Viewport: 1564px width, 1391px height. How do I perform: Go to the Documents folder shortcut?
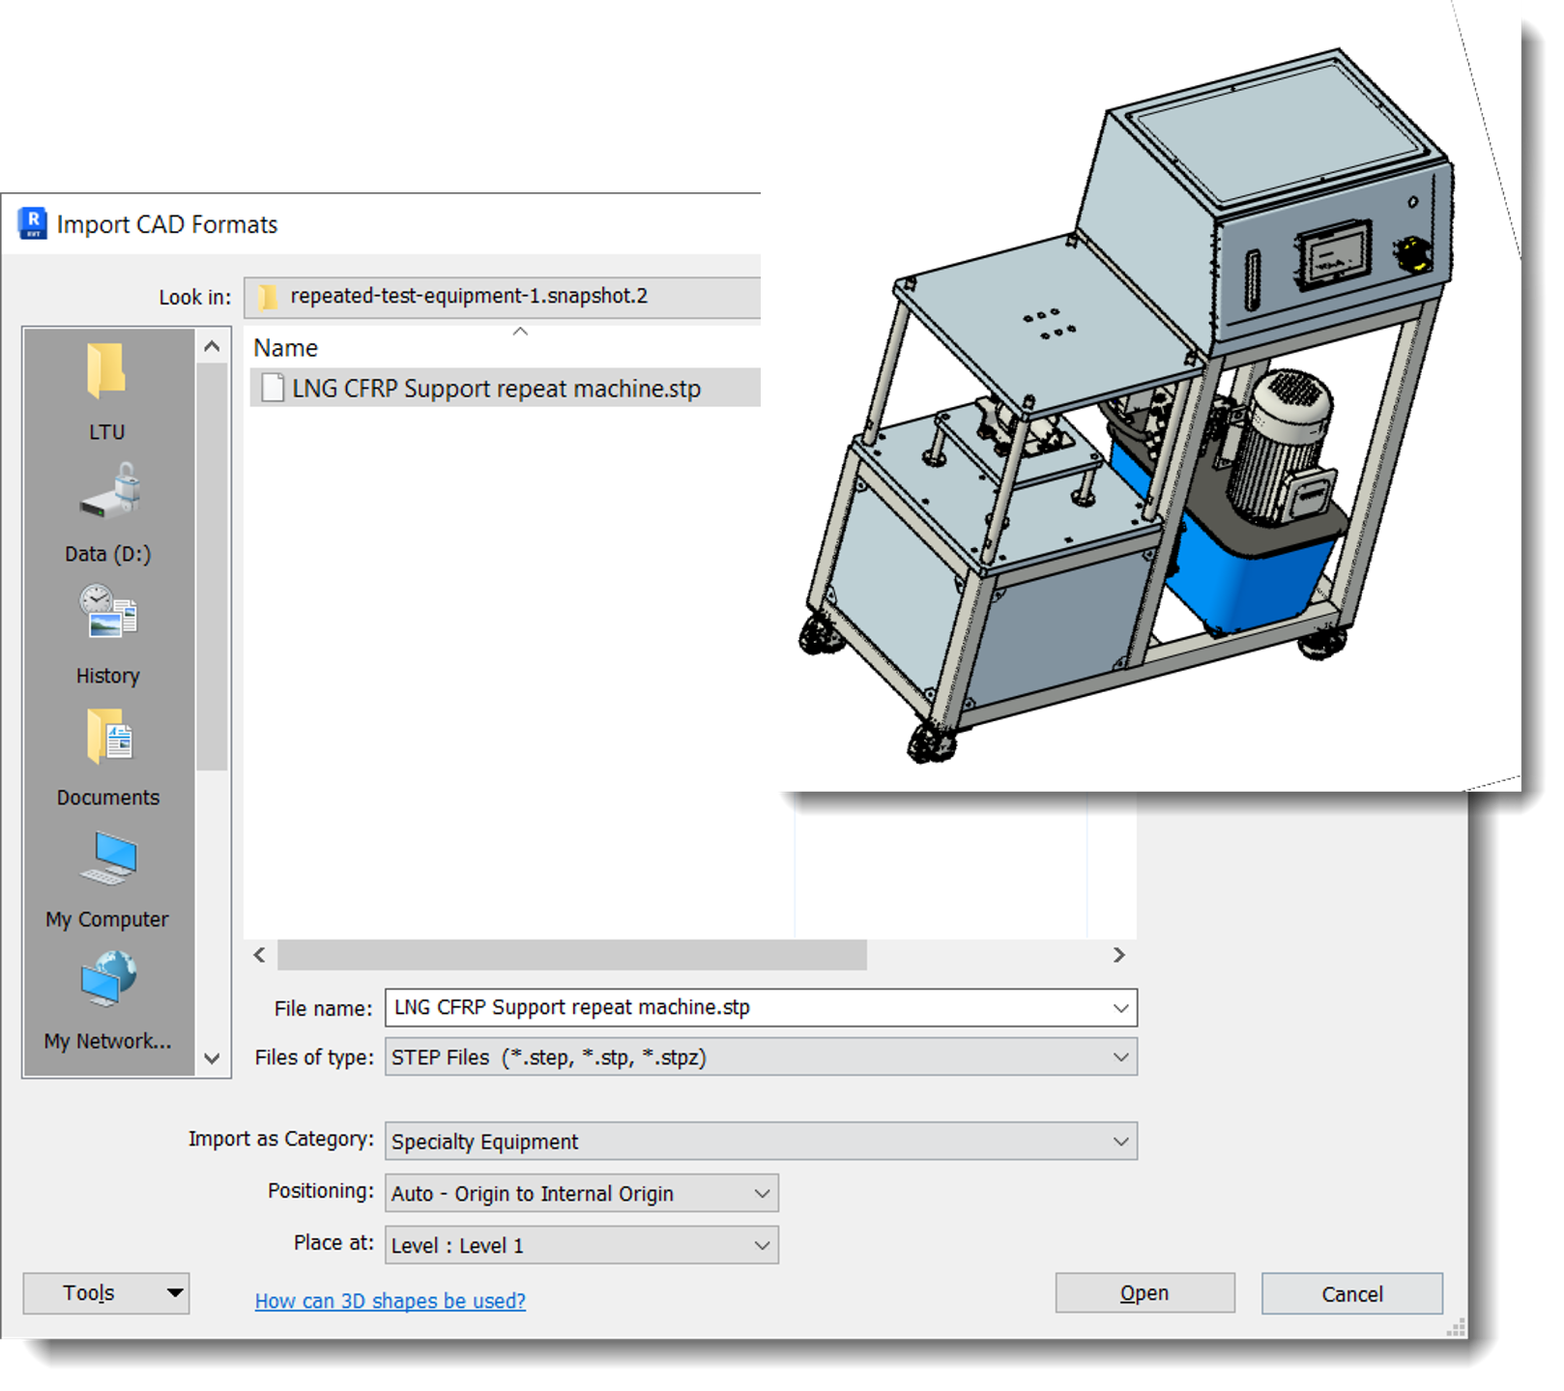[x=107, y=757]
